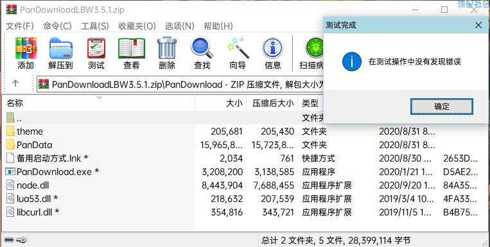Click the 备用启动方式.lnk shortcut file icon
Image resolution: width=490 pixels, height=247 pixels.
10,158
